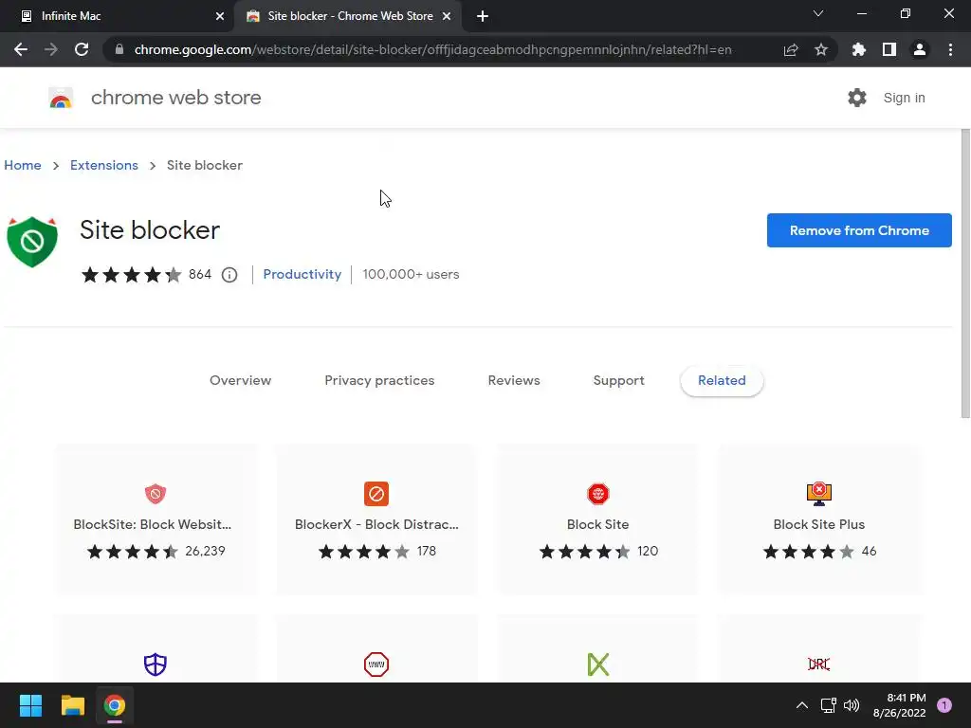Viewport: 971px width, 728px height.
Task: Click the chrome web store title text
Action: (x=175, y=98)
